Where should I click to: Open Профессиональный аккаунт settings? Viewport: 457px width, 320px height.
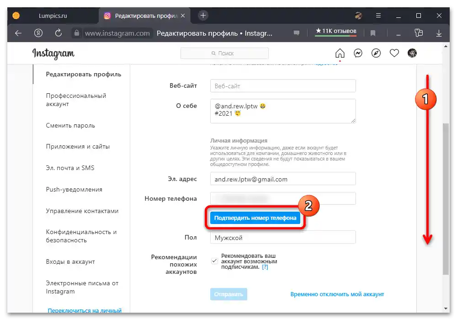coord(76,100)
